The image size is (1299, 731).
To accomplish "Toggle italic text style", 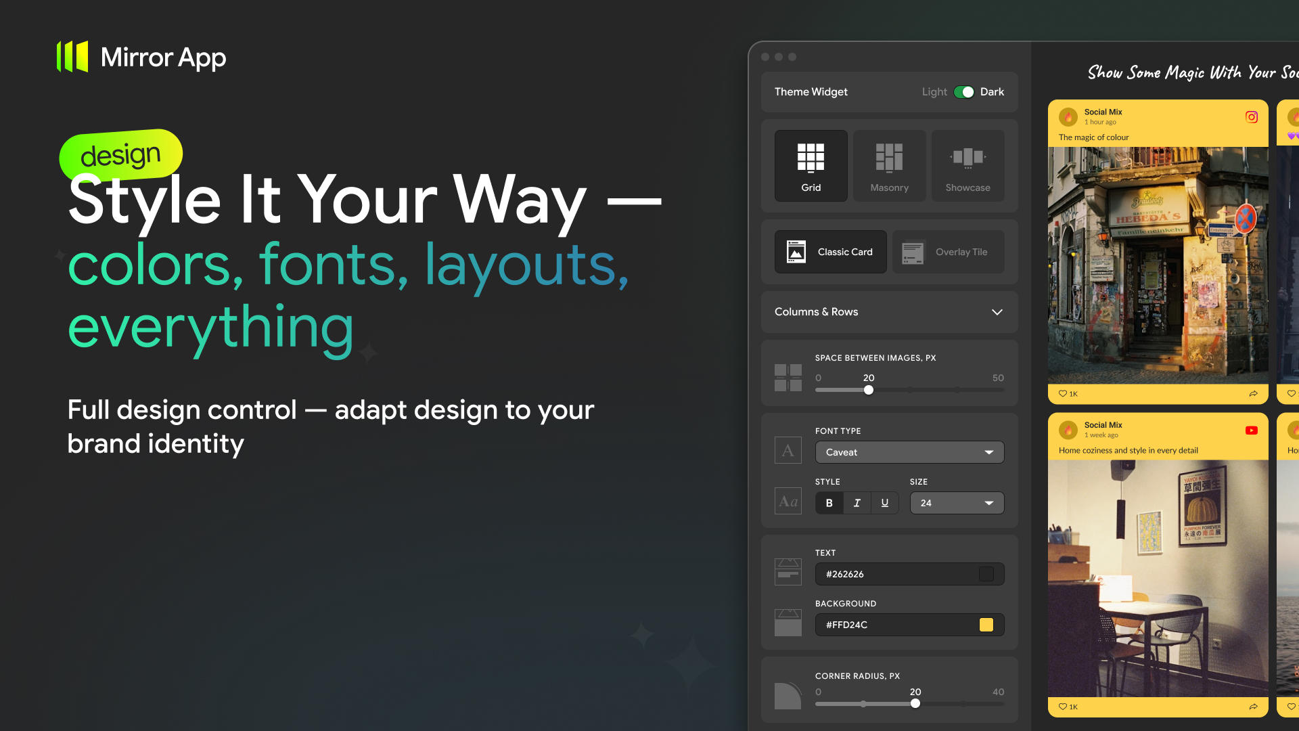I will [857, 503].
